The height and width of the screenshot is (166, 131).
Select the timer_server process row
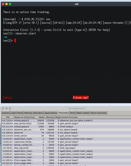point(66,136)
